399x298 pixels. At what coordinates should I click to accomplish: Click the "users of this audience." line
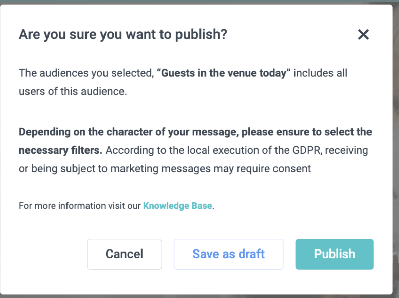point(73,91)
